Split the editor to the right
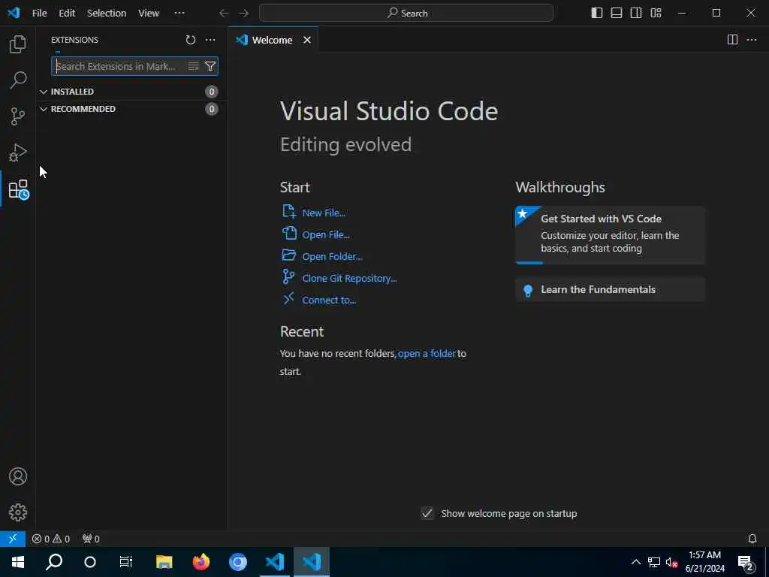Screen dimensions: 769x577 click(732, 40)
